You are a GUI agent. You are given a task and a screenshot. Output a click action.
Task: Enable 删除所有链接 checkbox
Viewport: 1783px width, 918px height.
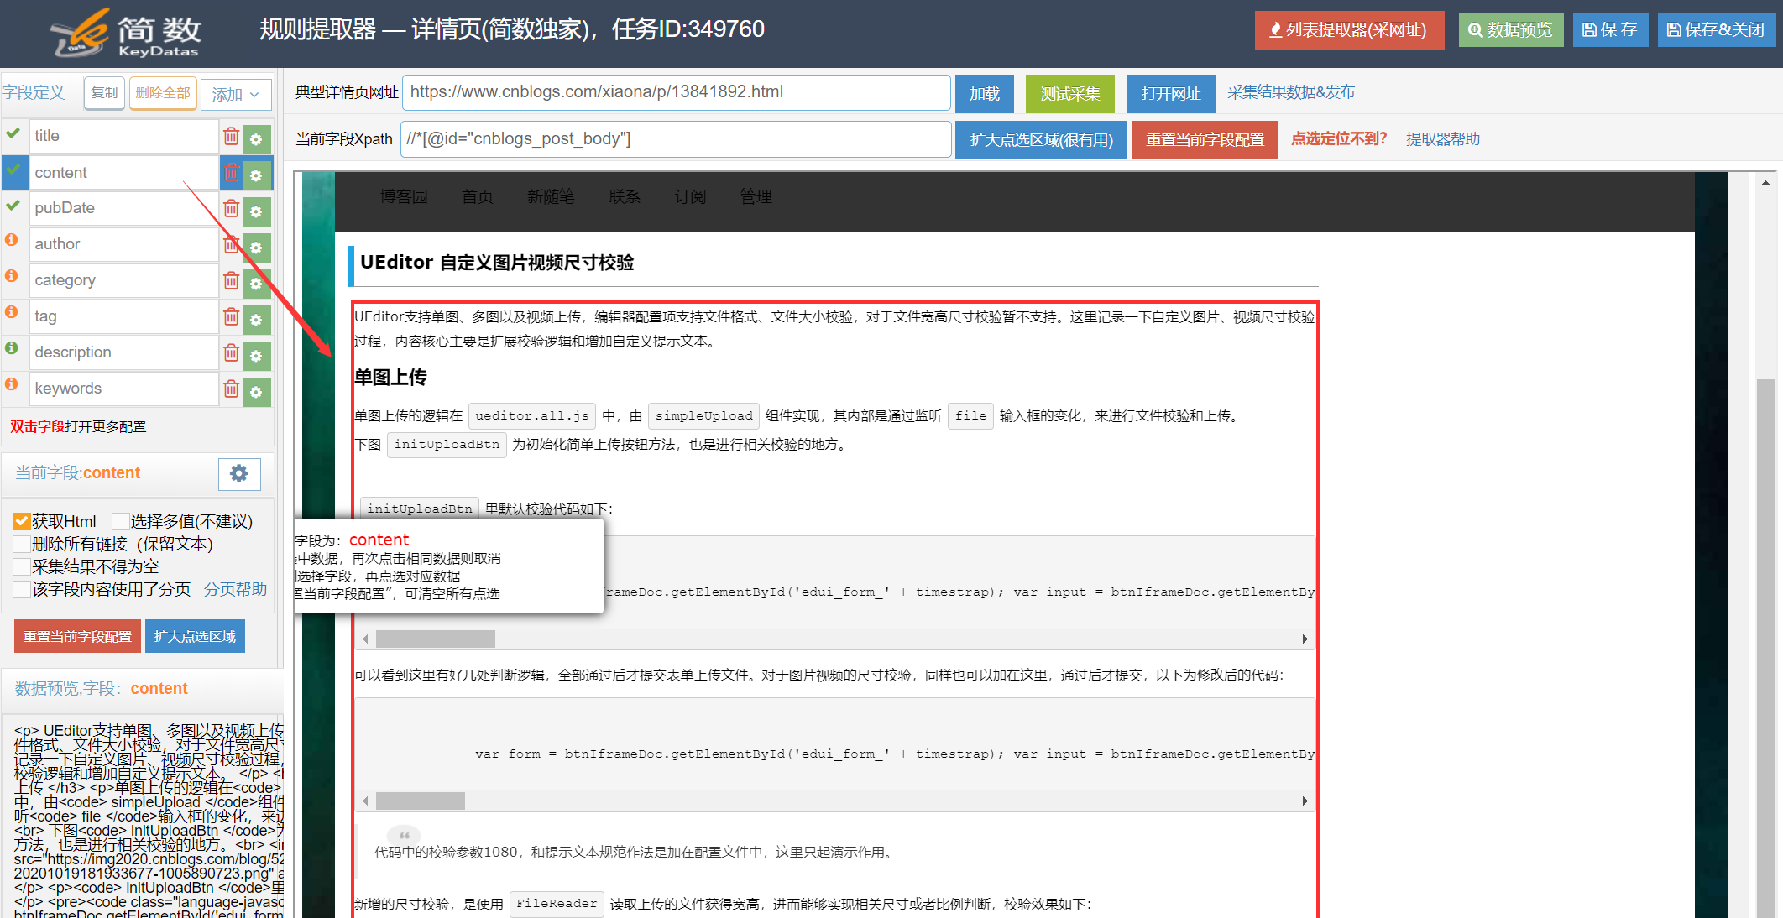23,545
